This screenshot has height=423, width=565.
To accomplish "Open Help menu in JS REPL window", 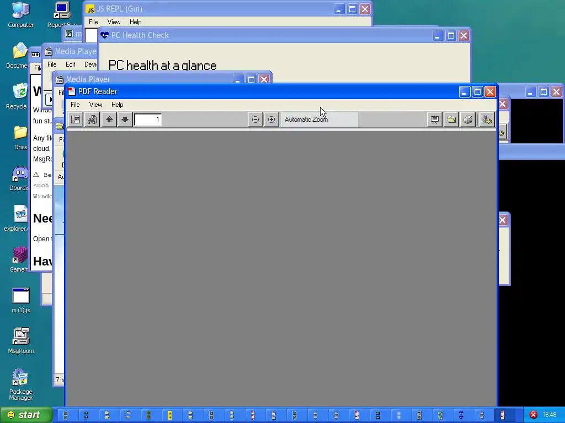I will tap(136, 22).
